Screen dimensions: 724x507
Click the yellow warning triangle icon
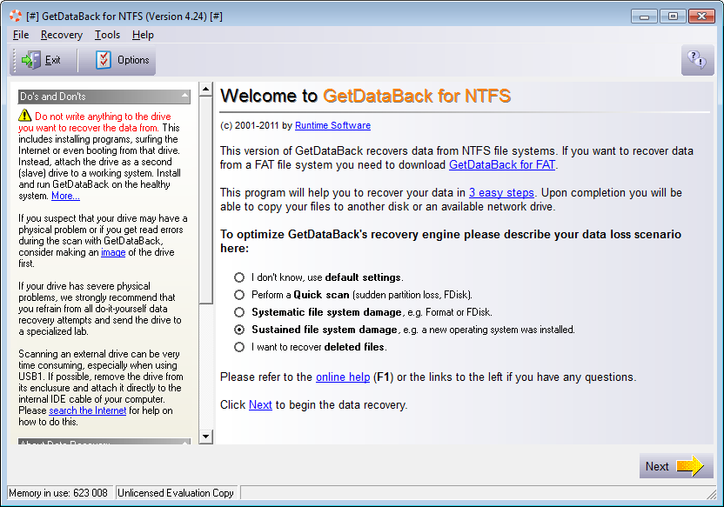point(25,116)
